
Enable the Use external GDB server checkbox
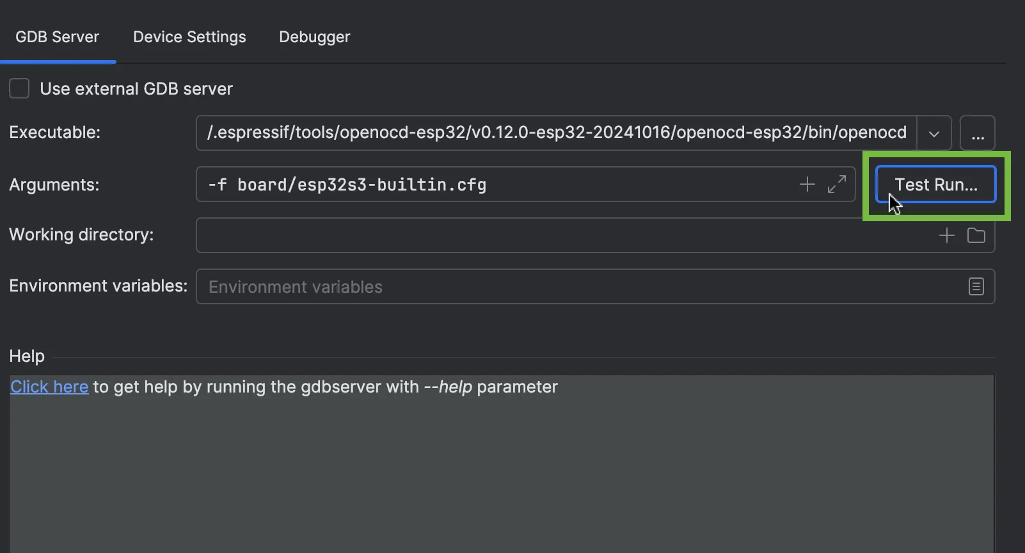click(19, 88)
